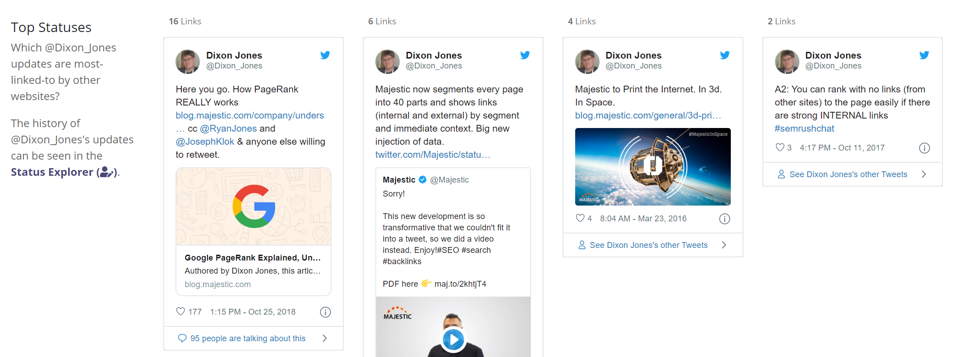
Task: Play the Majestic video
Action: click(453, 339)
